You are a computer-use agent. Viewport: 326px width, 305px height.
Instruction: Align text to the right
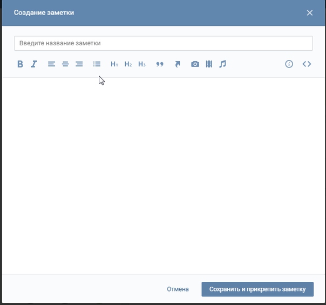[x=79, y=64]
